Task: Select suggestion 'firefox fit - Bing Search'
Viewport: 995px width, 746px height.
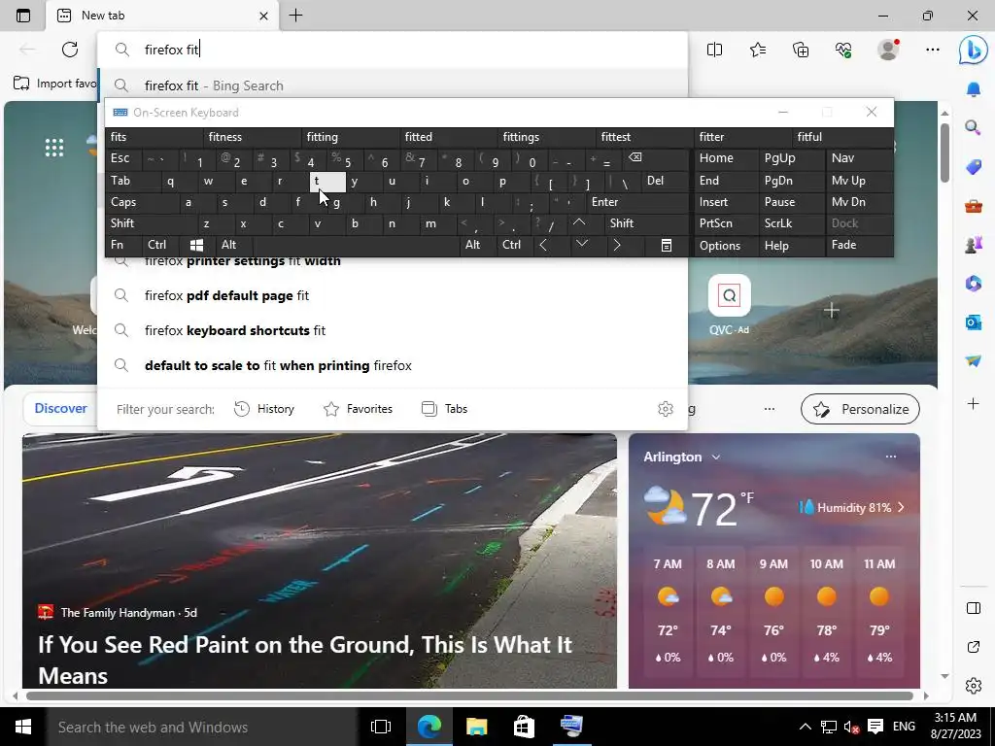Action: click(393, 85)
